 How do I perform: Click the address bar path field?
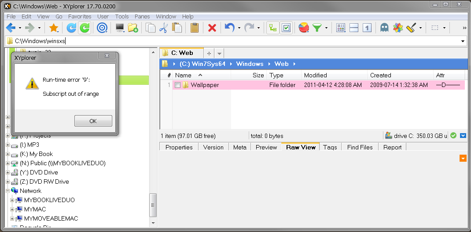tap(220, 41)
